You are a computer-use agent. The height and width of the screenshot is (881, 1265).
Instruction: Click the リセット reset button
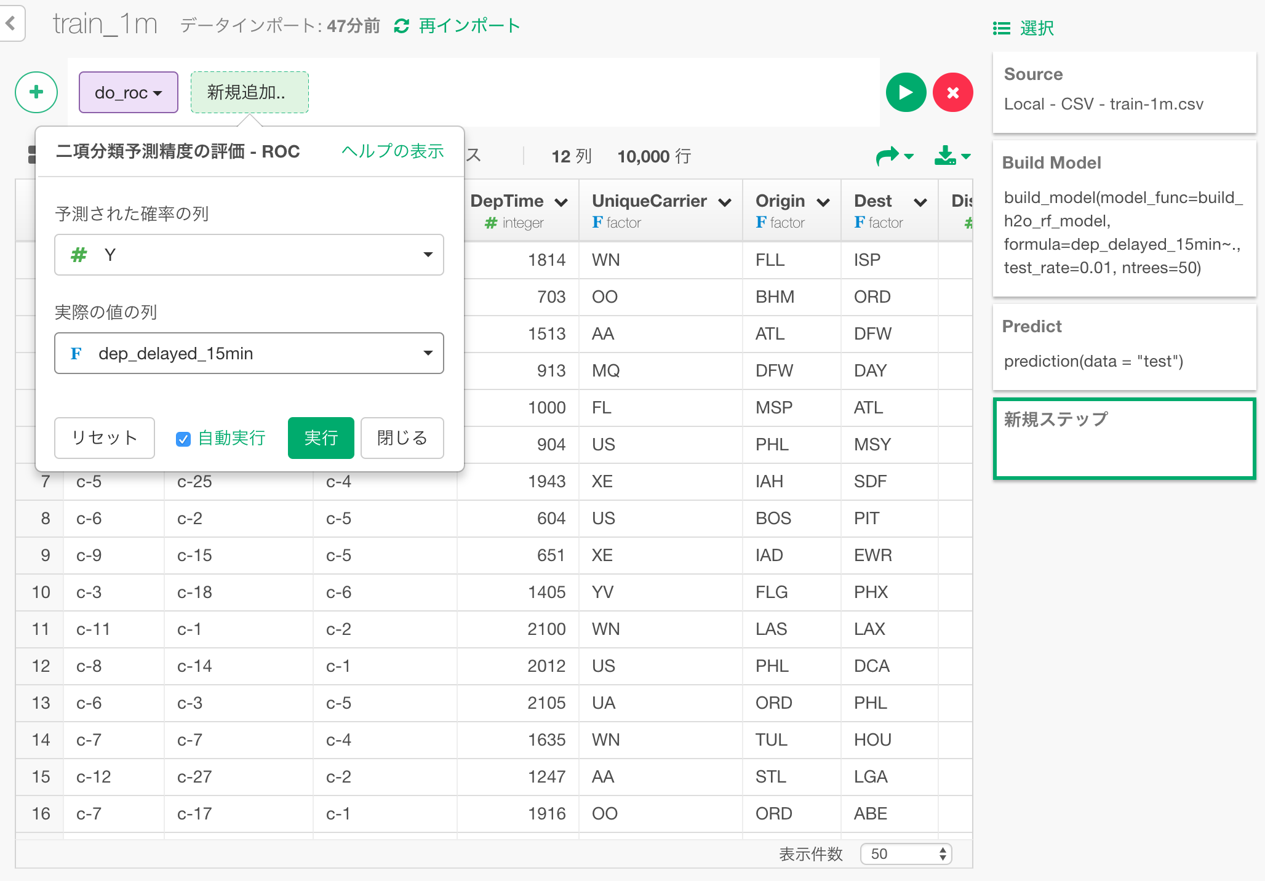(105, 438)
